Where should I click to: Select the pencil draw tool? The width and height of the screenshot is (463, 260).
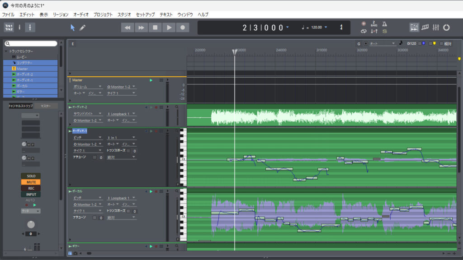82,28
